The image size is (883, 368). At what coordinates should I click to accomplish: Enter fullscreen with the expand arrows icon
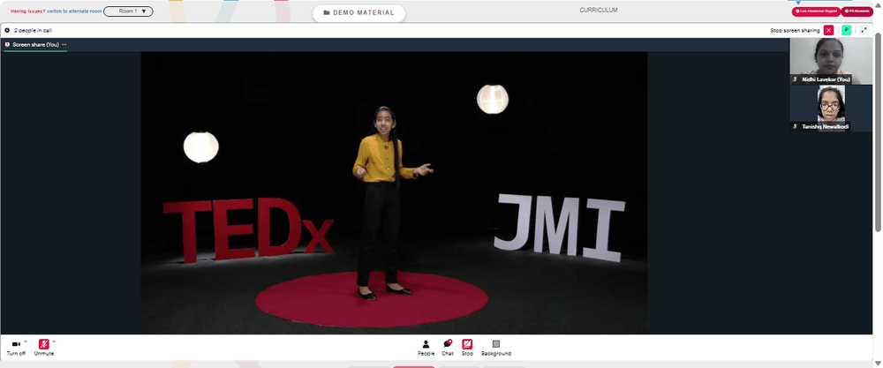point(864,30)
